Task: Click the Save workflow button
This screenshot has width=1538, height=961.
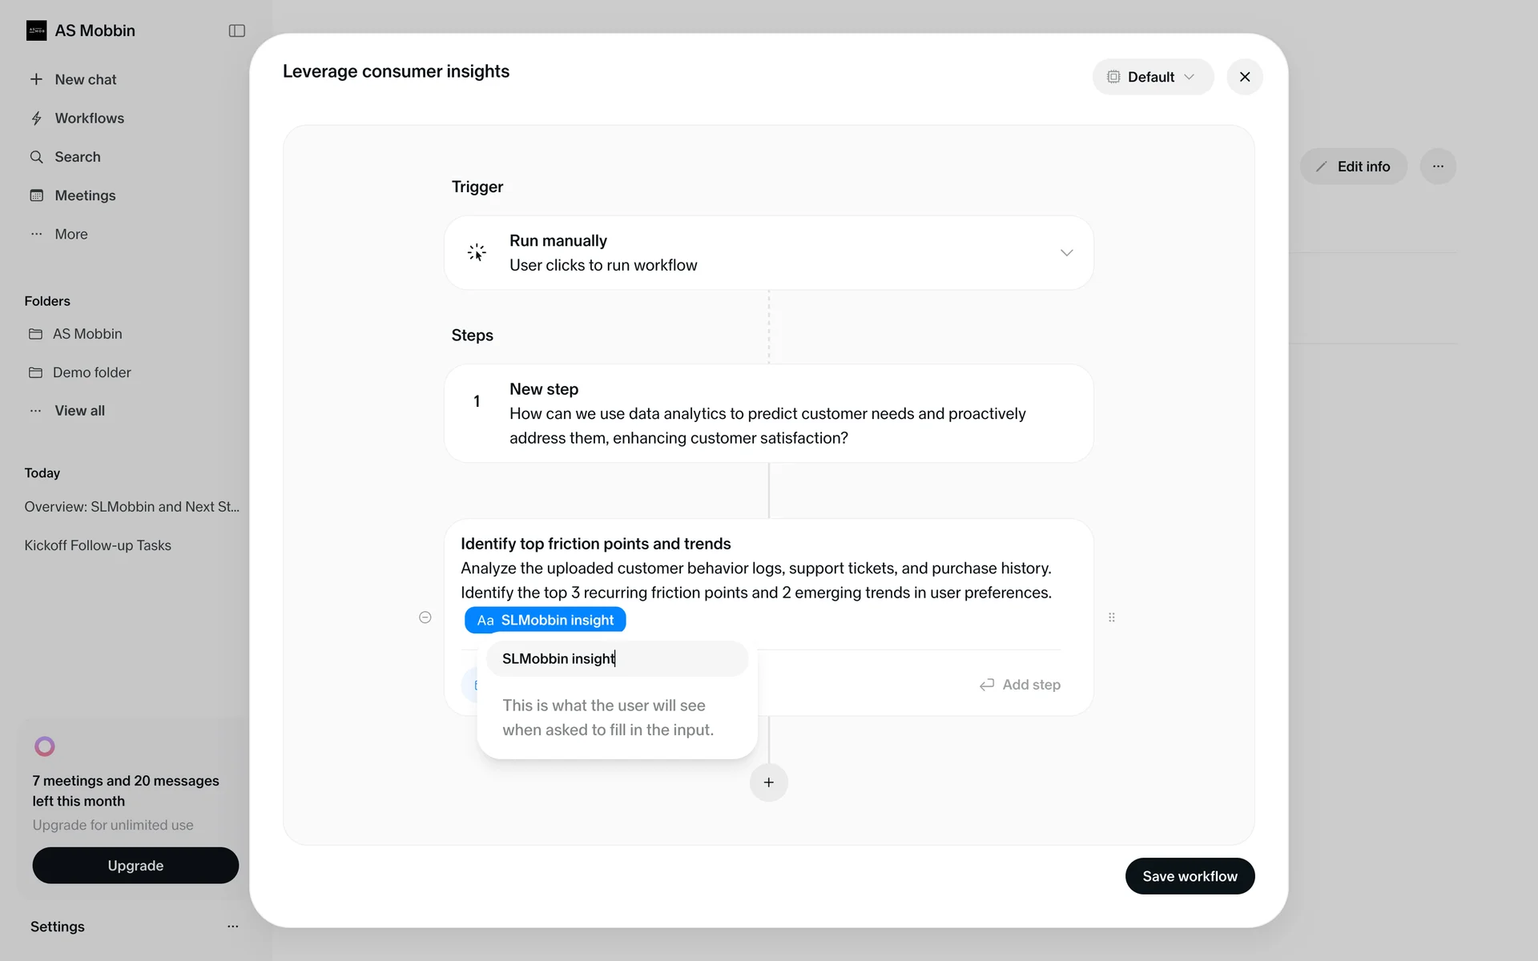Action: (x=1189, y=876)
